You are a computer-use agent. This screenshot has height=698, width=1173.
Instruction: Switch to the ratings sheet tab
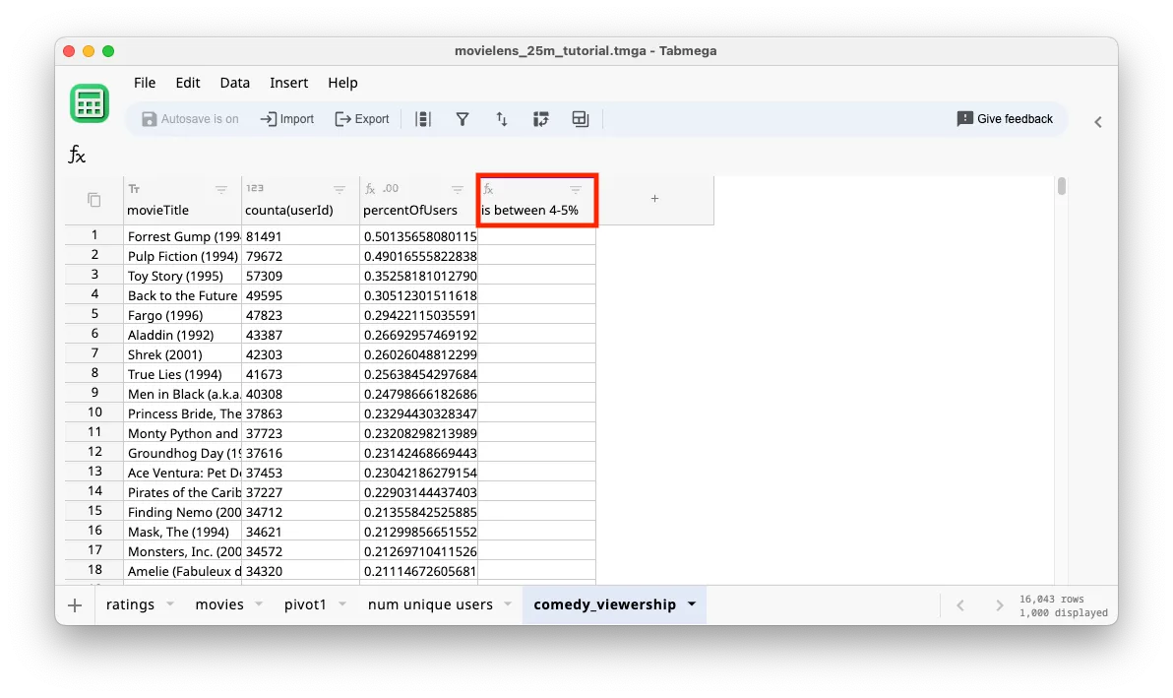tap(129, 604)
